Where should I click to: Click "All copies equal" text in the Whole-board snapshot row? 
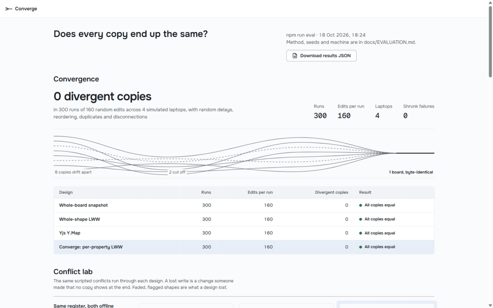point(380,205)
